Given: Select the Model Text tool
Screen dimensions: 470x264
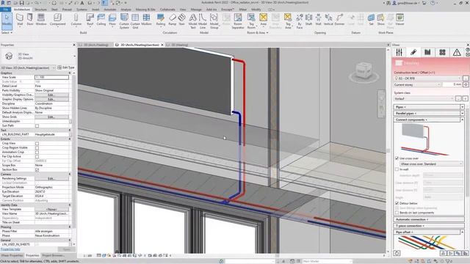Looking at the screenshot, I should (x=192, y=21).
